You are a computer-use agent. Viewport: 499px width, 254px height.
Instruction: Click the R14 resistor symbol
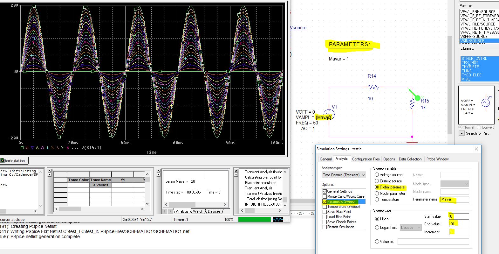(x=373, y=87)
